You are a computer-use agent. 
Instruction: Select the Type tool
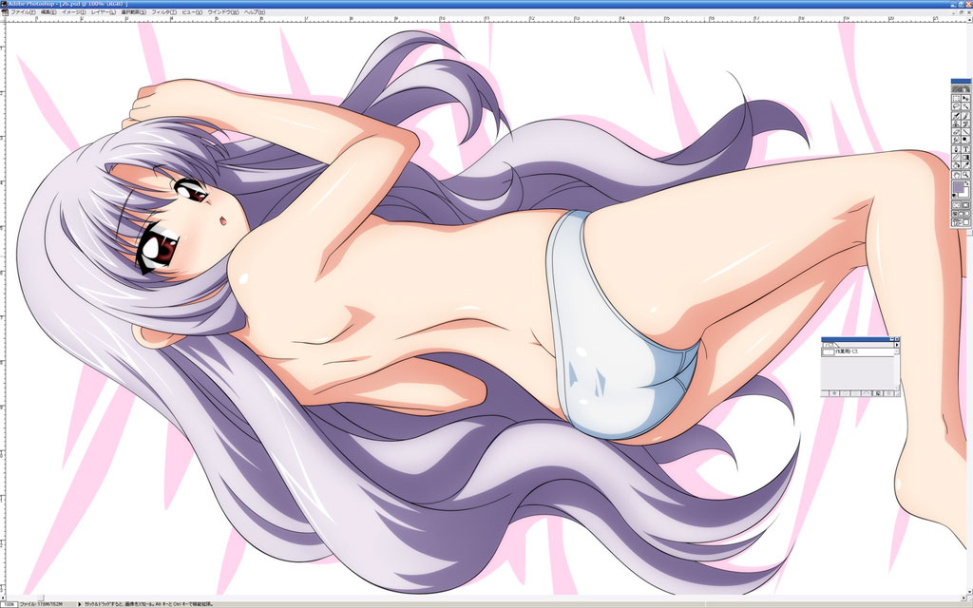pos(966,149)
